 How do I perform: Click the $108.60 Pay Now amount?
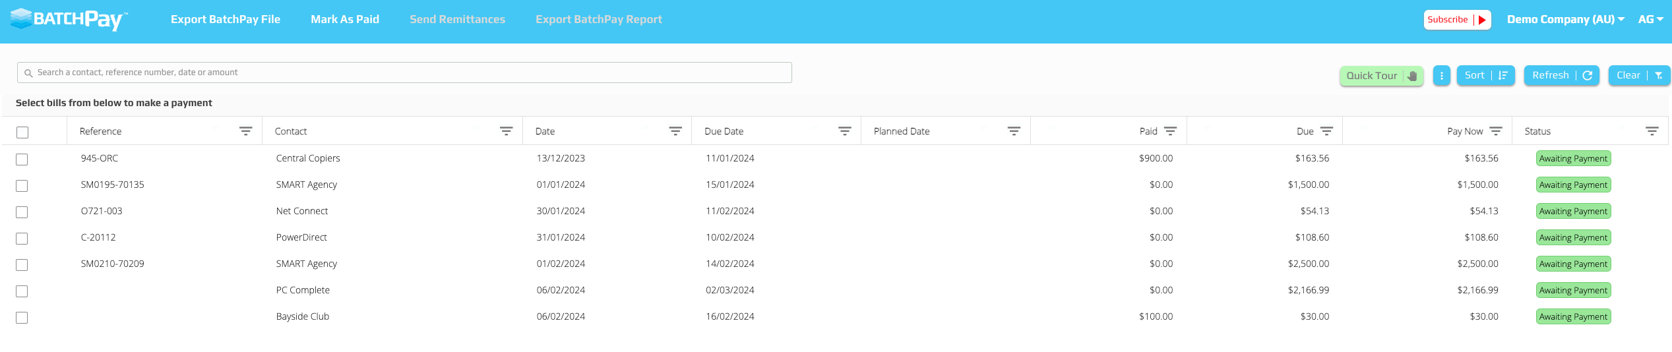[x=1481, y=237]
